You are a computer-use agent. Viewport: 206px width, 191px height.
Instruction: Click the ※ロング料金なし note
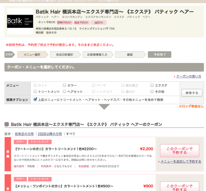(191, 106)
